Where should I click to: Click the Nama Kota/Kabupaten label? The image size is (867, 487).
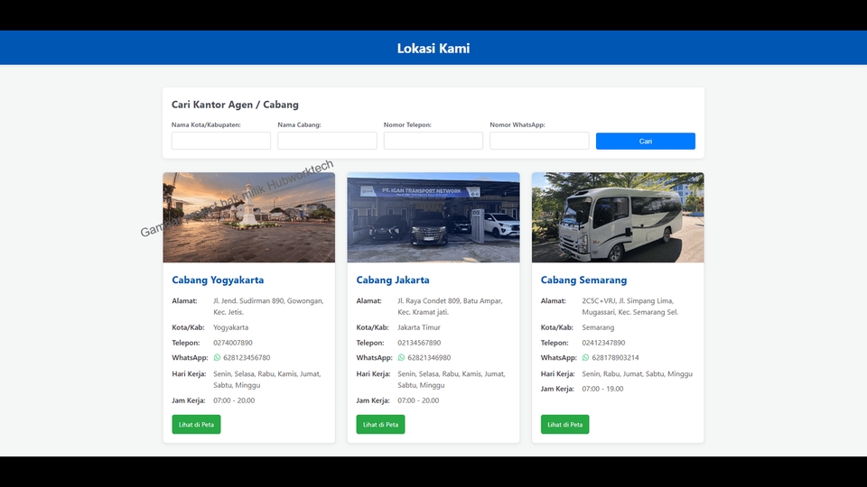point(206,124)
